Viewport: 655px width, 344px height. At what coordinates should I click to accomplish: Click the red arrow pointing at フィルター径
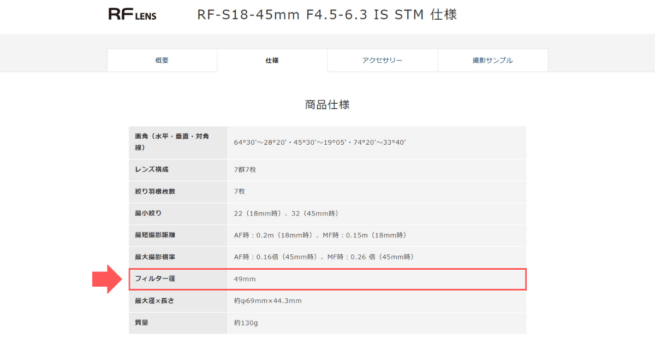(x=108, y=278)
